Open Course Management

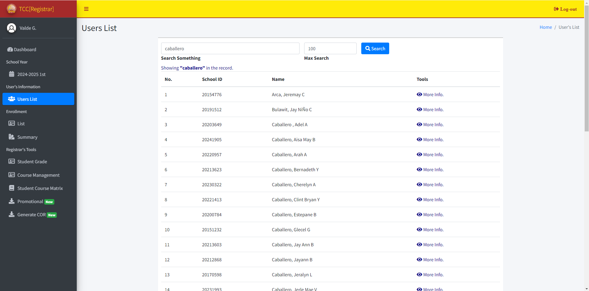point(38,175)
